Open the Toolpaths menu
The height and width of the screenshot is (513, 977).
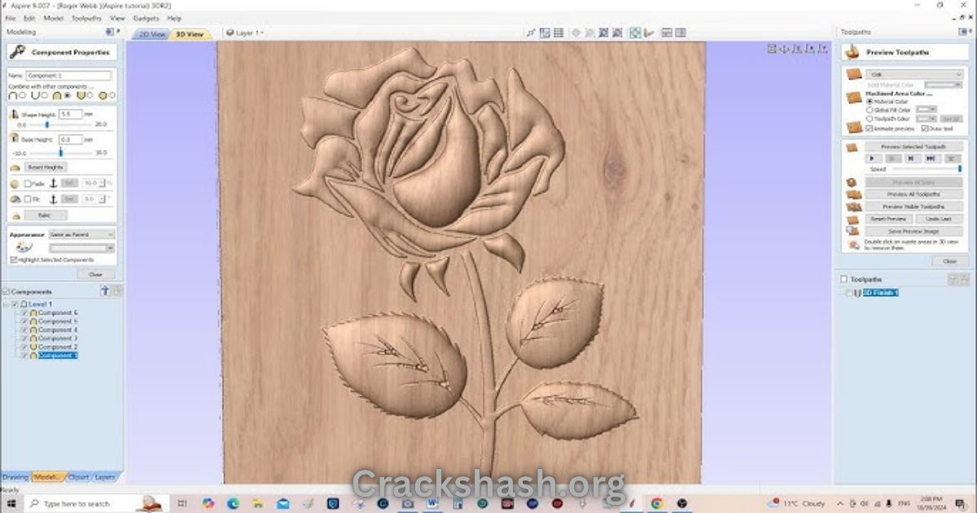[x=87, y=18]
